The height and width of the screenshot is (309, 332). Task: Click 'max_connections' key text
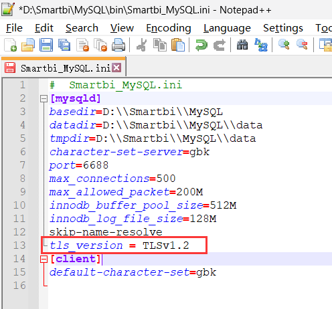pos(99,179)
